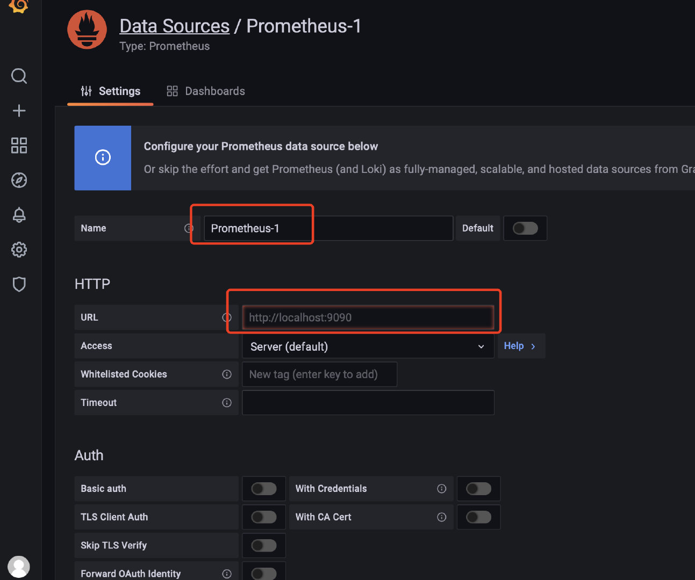Open Alerting via the bell icon
The width and height of the screenshot is (695, 580).
[19, 215]
